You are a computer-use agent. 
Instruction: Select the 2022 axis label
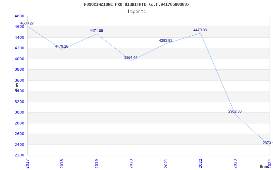click(201, 163)
